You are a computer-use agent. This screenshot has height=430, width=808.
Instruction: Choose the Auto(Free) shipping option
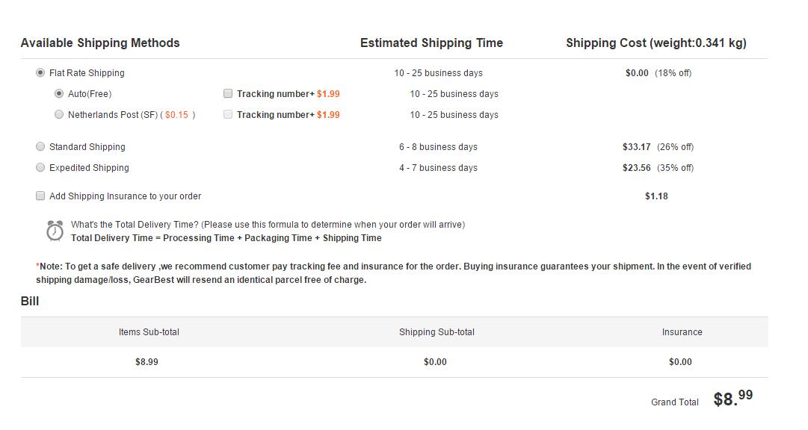click(59, 93)
